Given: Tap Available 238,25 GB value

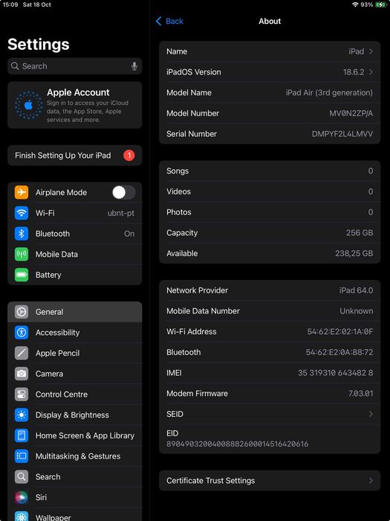Looking at the screenshot, I should tap(354, 254).
